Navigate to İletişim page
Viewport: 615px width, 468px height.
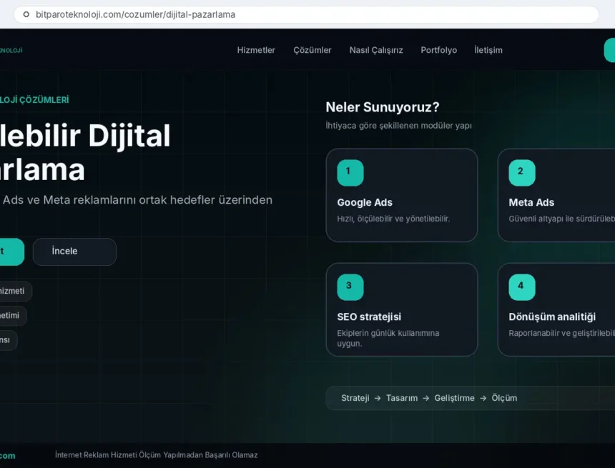click(488, 50)
